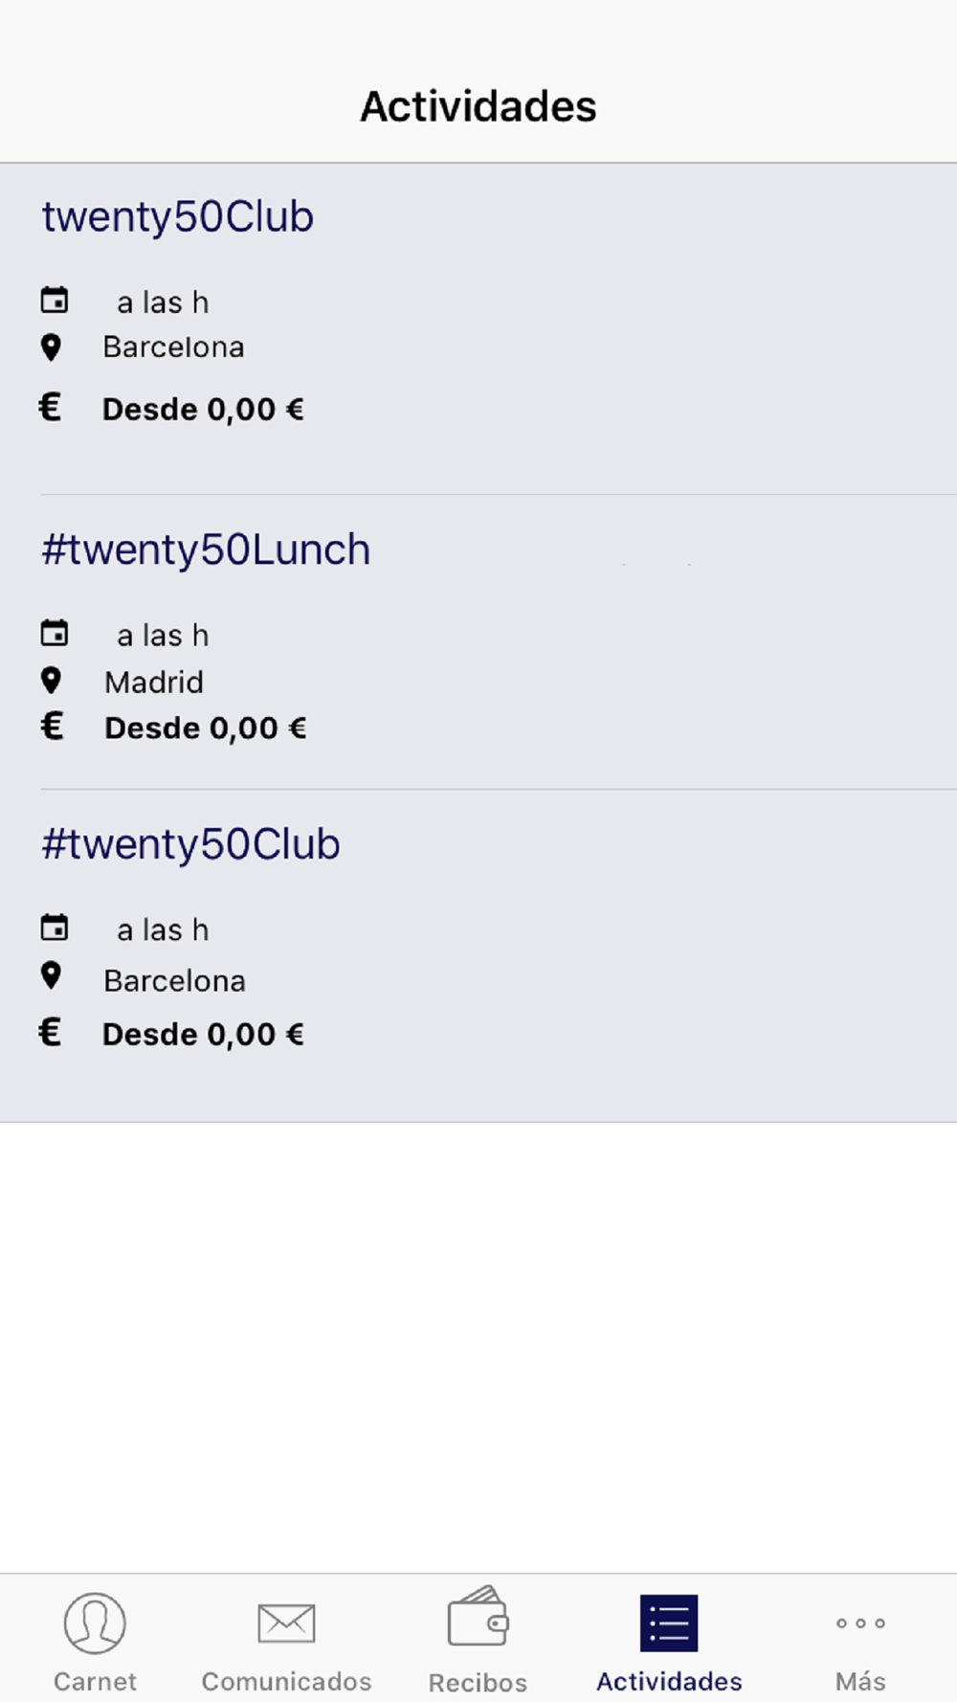Tap Desde 0,00 € price in #twenty50Lunch
The image size is (957, 1702).
[x=206, y=728]
